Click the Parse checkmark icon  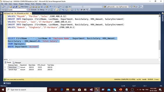pos(49,10)
